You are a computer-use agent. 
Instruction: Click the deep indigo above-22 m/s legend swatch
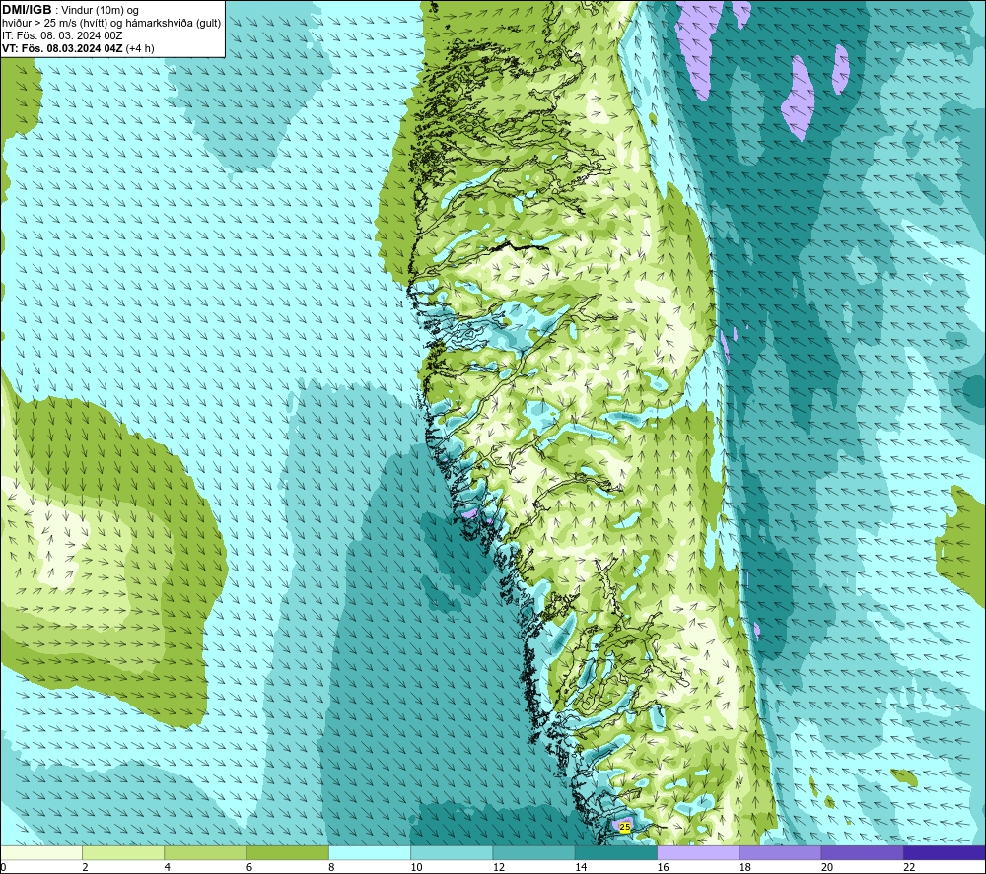[945, 852]
